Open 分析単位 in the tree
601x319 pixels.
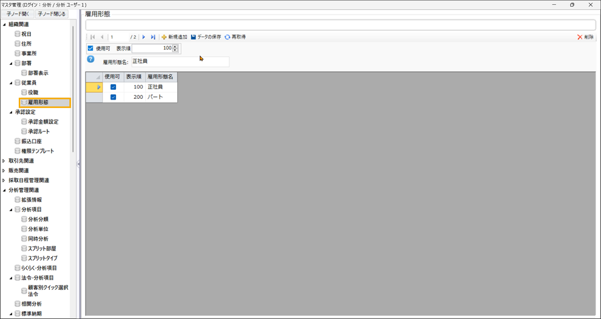coord(38,229)
